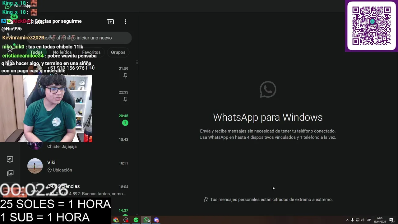The height and width of the screenshot is (224, 398).
Task: Open the ESP input language selector
Action: click(369, 220)
